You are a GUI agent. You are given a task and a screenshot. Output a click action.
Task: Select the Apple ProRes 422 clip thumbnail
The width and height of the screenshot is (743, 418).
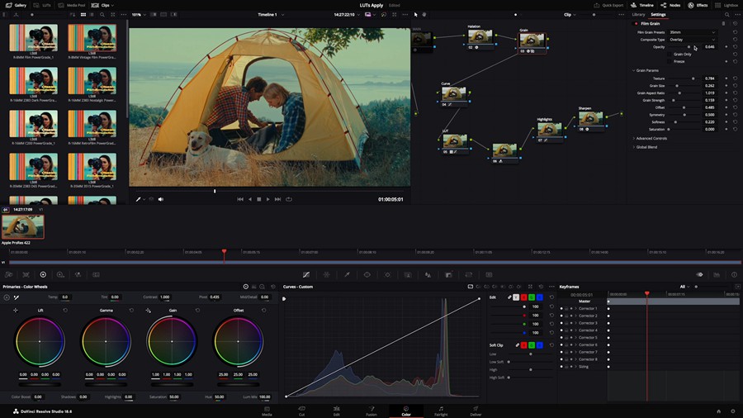[23, 227]
